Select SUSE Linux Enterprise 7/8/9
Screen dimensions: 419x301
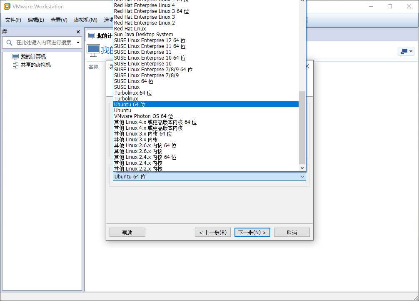206,75
